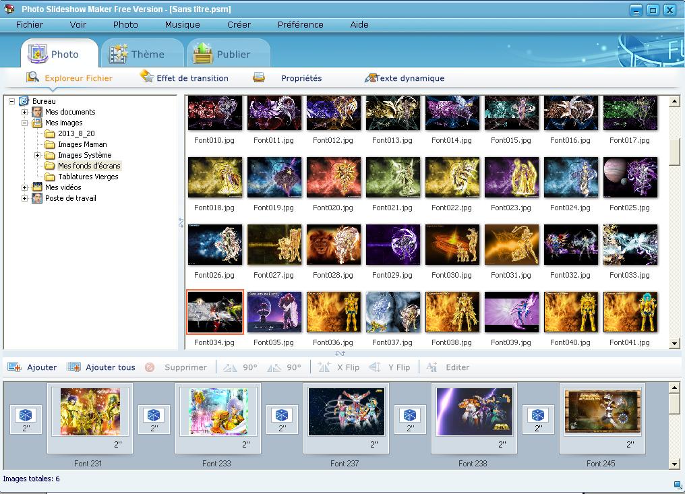Expand the Images Système folder node
This screenshot has width=685, height=494.
pos(38,155)
